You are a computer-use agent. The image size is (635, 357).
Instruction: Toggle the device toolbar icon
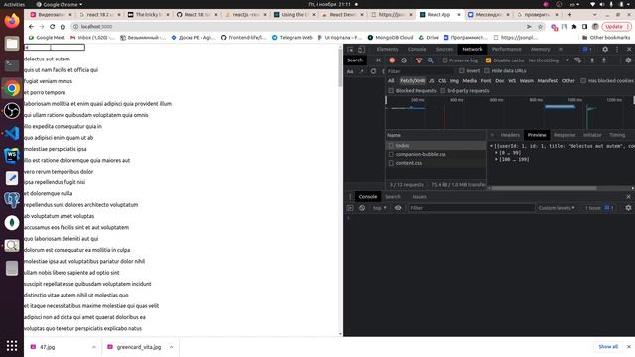click(x=361, y=49)
